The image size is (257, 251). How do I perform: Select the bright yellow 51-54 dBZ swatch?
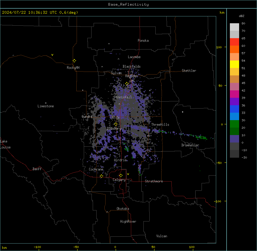[234, 64]
